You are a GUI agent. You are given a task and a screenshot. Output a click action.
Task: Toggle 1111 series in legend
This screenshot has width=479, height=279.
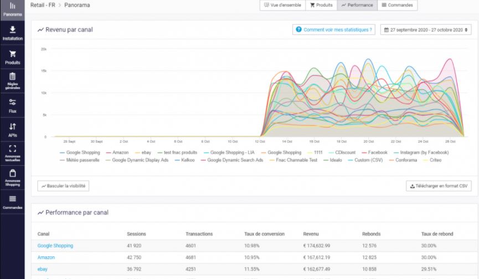[315, 152]
